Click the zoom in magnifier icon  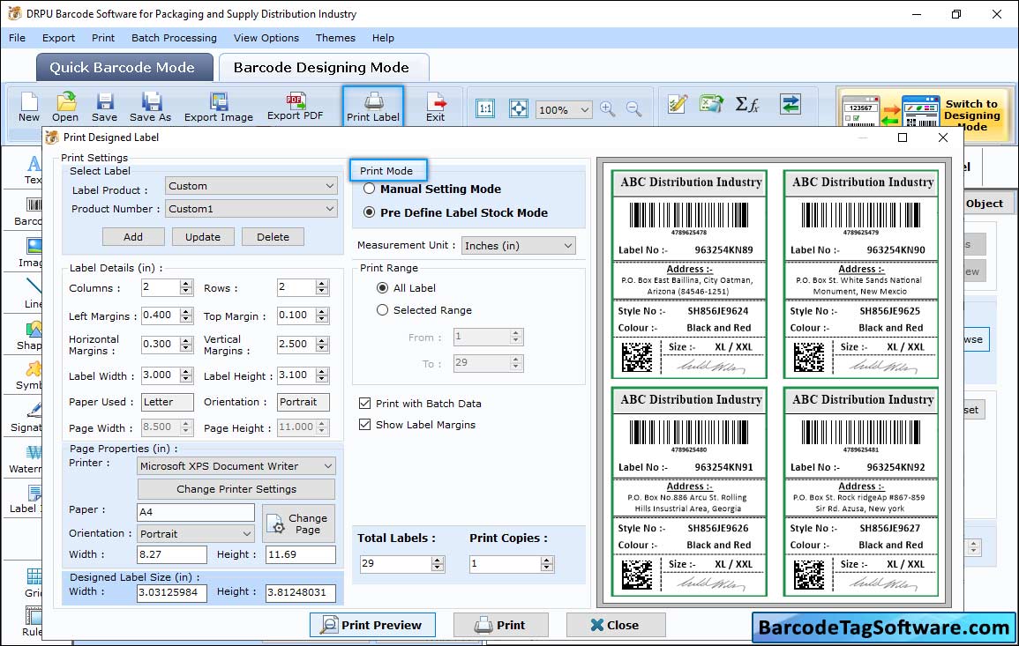pyautogui.click(x=607, y=108)
